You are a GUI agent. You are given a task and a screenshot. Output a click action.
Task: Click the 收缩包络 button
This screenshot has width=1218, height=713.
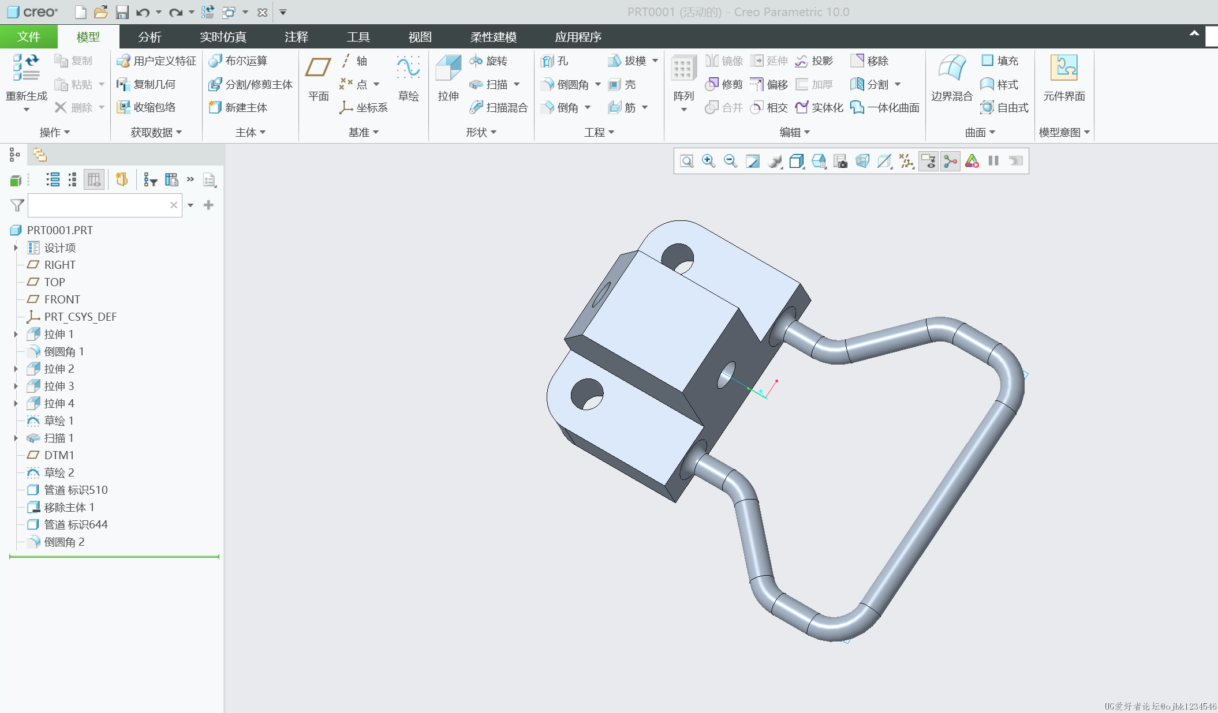(x=146, y=107)
